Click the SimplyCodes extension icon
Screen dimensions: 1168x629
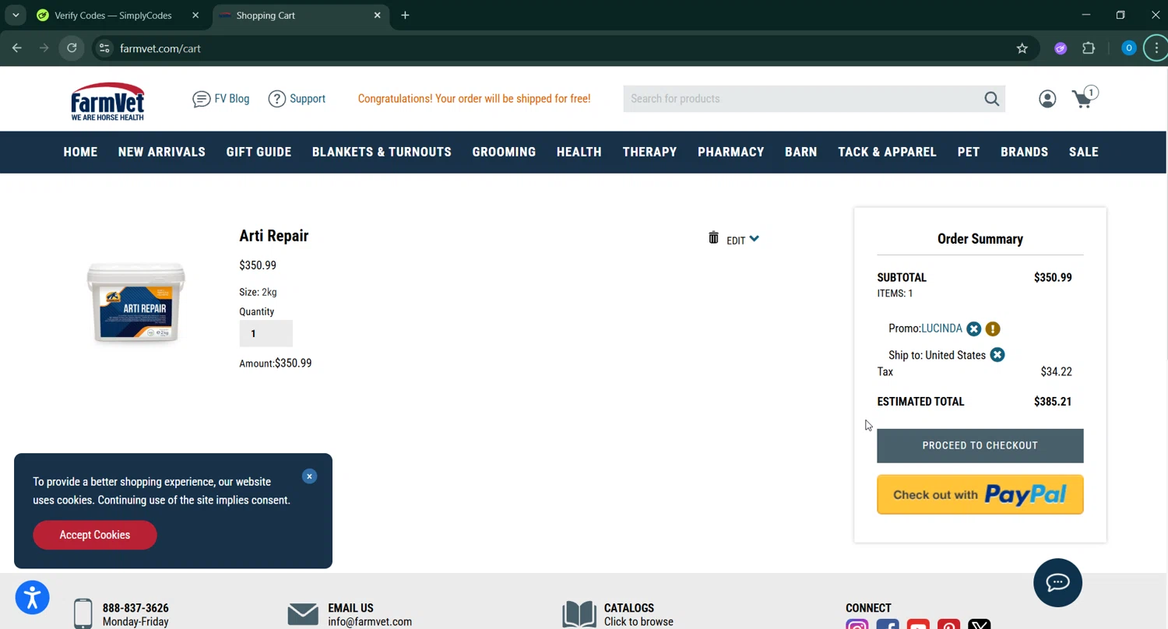click(1061, 48)
